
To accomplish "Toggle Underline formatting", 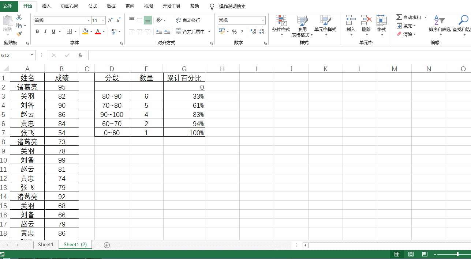I will [54, 31].
